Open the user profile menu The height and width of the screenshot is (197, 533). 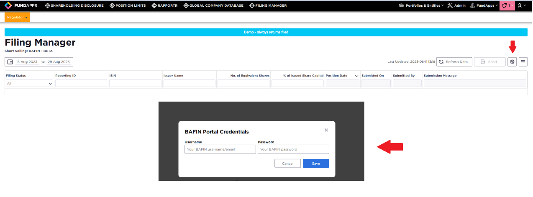point(522,5)
